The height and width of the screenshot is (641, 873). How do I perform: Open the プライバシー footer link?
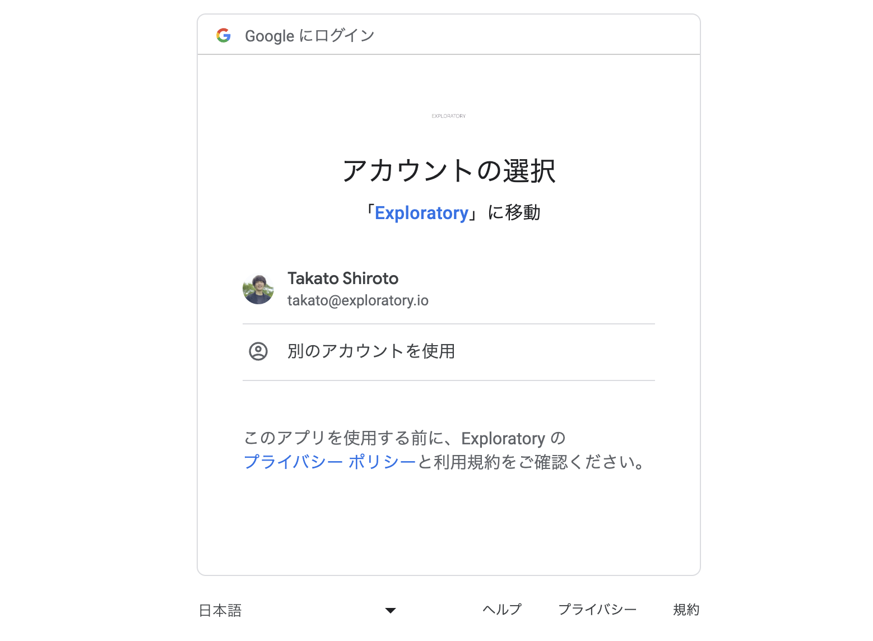597,610
